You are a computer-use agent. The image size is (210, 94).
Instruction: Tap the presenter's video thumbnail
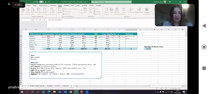coord(175,15)
